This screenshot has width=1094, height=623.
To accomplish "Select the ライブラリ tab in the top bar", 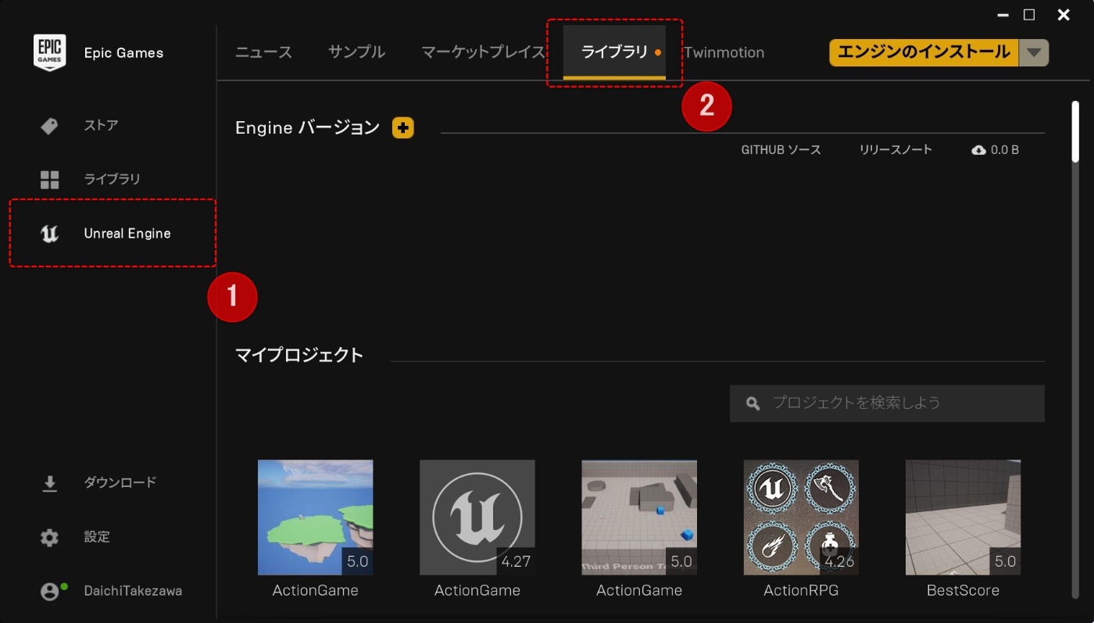I will 614,52.
